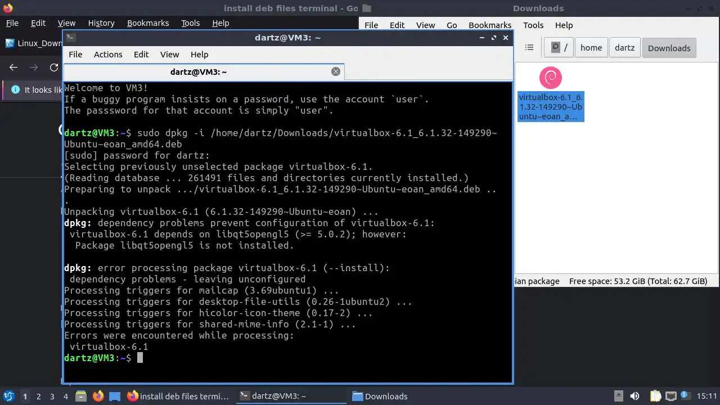This screenshot has height=405, width=720.
Task: Go to root folder in path bar
Action: coord(559,48)
